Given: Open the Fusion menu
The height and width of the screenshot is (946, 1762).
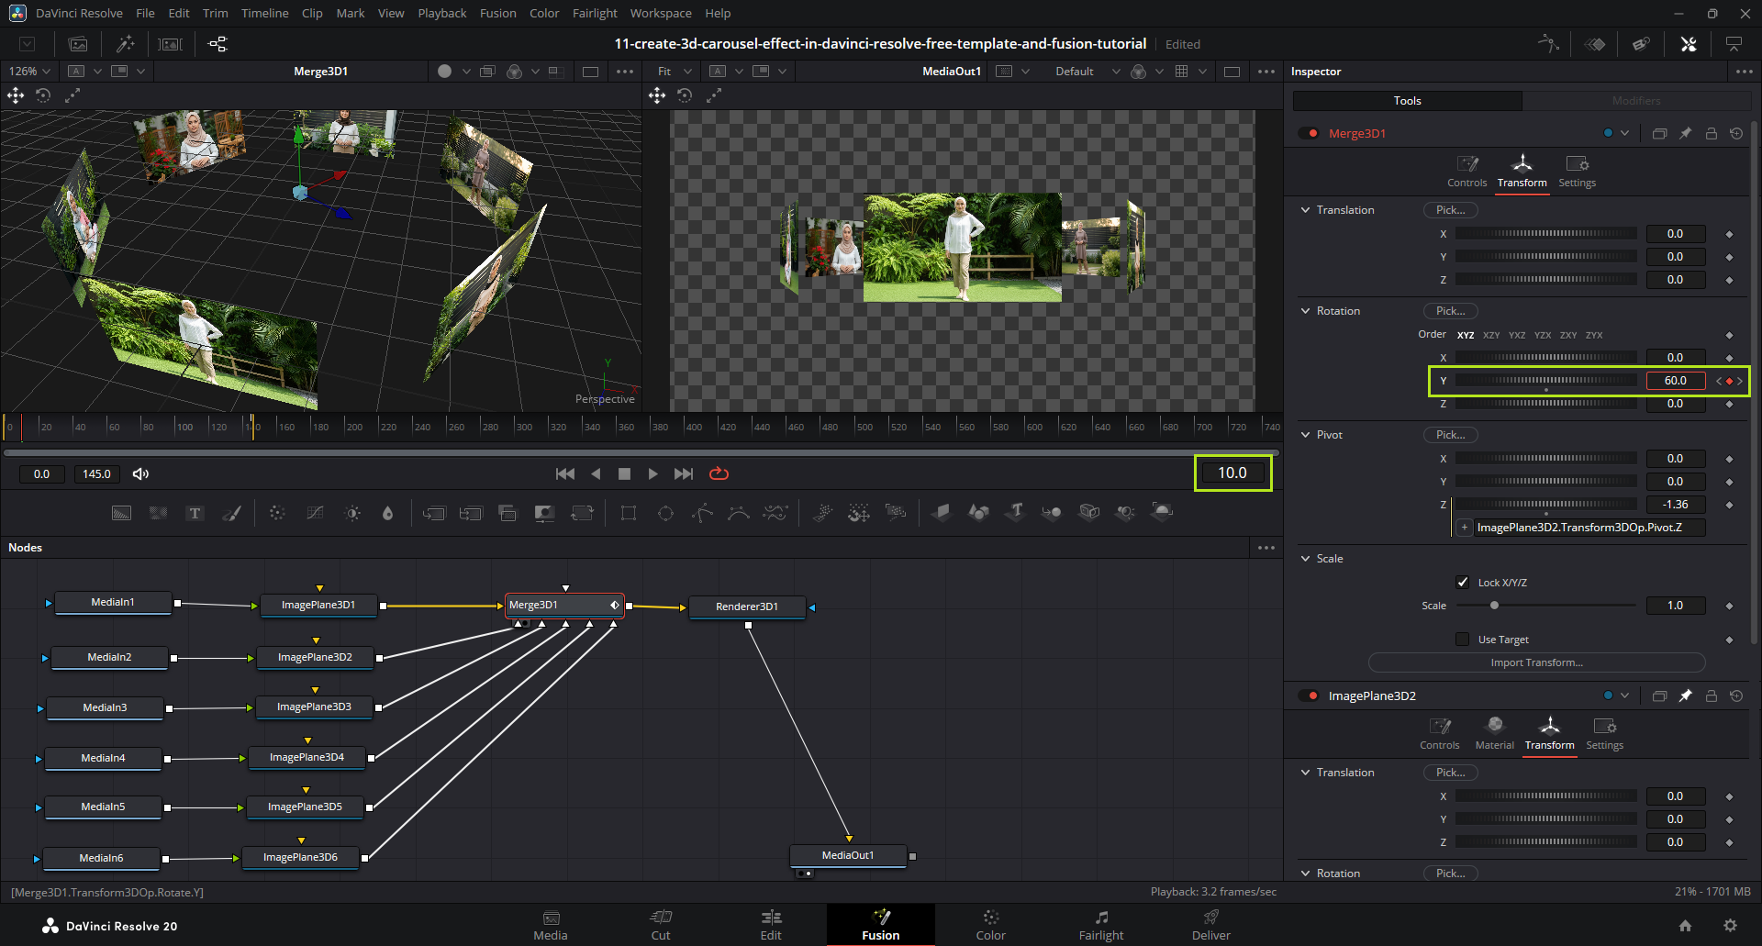Looking at the screenshot, I should coord(497,13).
